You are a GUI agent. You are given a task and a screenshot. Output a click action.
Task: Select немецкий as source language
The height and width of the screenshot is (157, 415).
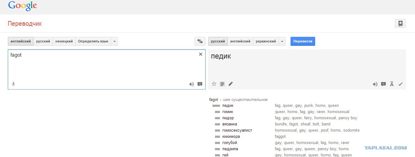tap(64, 41)
